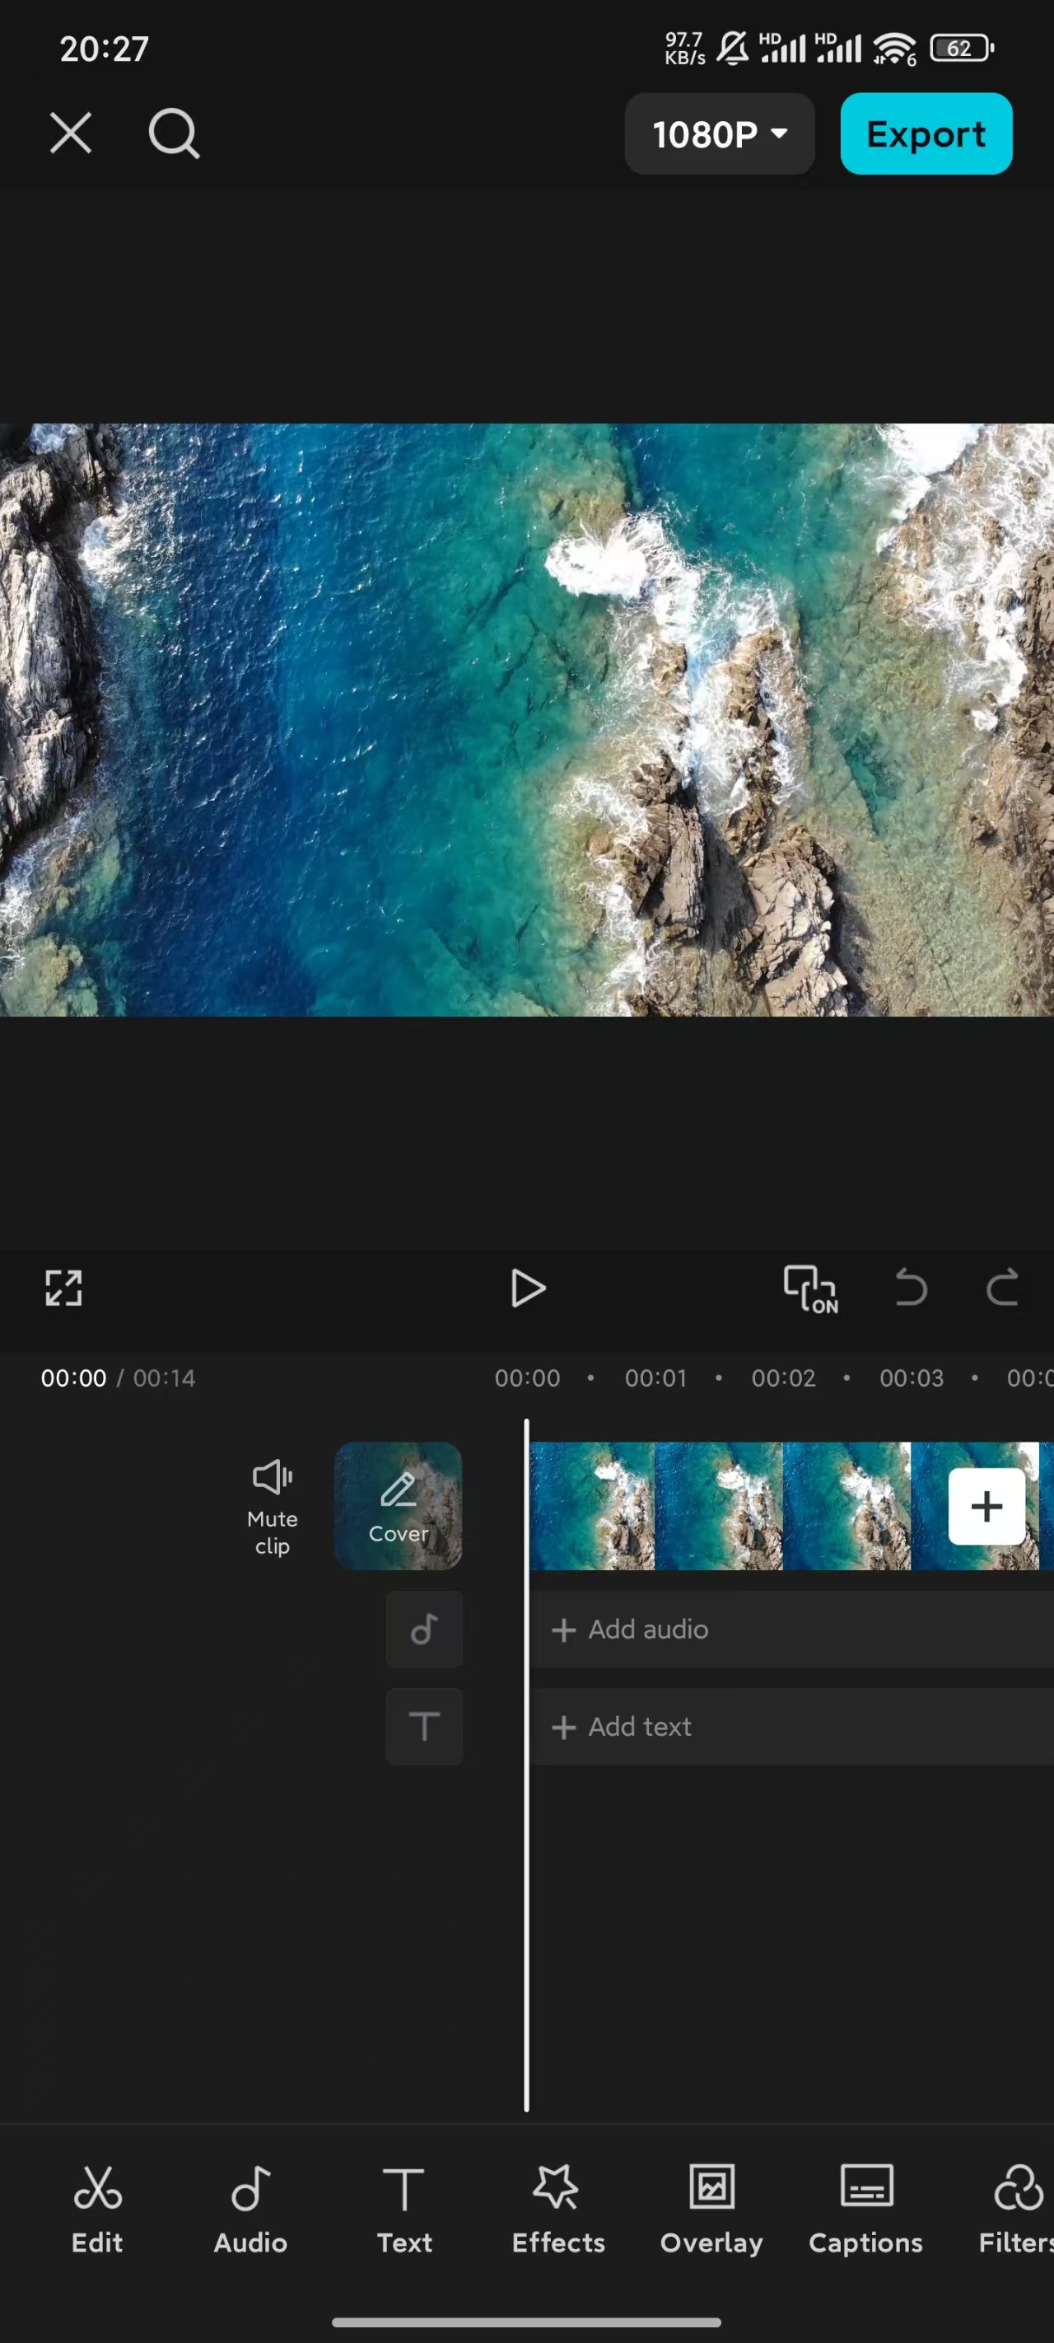The image size is (1054, 2343).
Task: Tap the 20:27 clock in status bar
Action: (105, 49)
